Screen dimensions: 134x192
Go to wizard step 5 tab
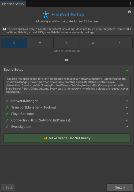pos(119,43)
